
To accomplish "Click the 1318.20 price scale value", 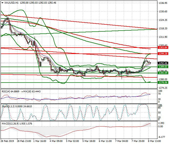I will [163, 29].
